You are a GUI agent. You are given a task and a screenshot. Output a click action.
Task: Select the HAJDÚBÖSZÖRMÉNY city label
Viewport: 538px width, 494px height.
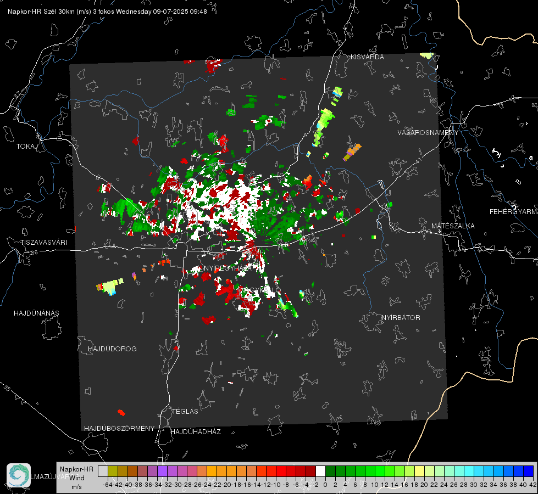coord(119,429)
